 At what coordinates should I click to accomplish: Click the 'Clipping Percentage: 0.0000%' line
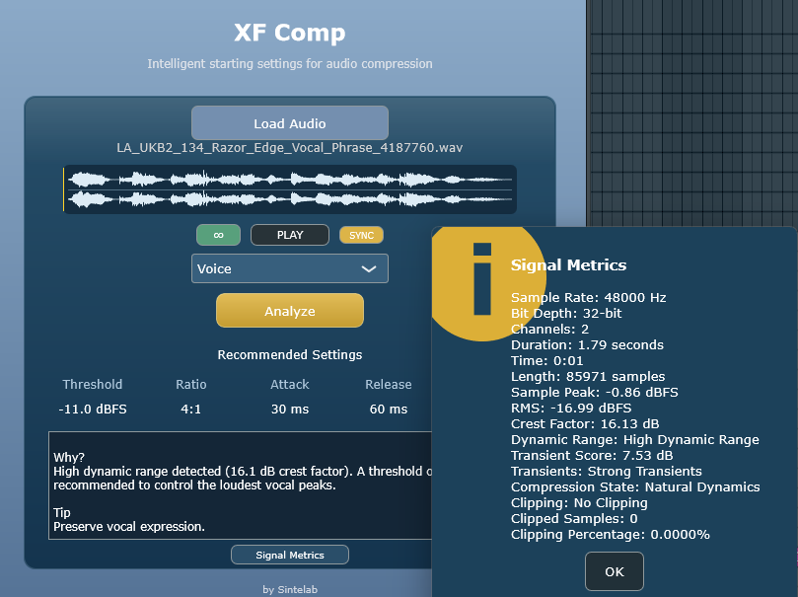point(611,535)
